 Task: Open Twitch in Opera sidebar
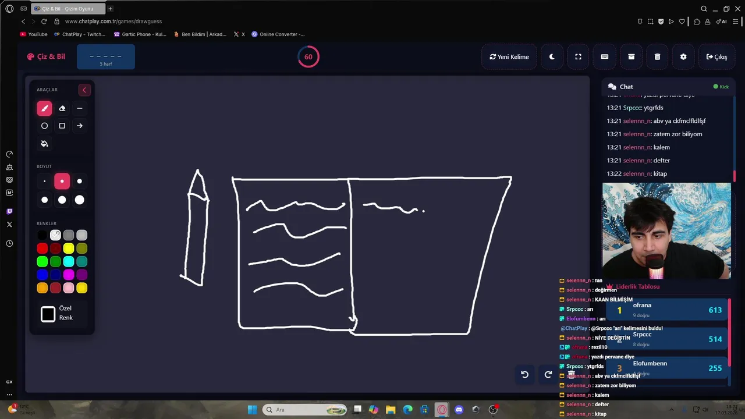9,211
